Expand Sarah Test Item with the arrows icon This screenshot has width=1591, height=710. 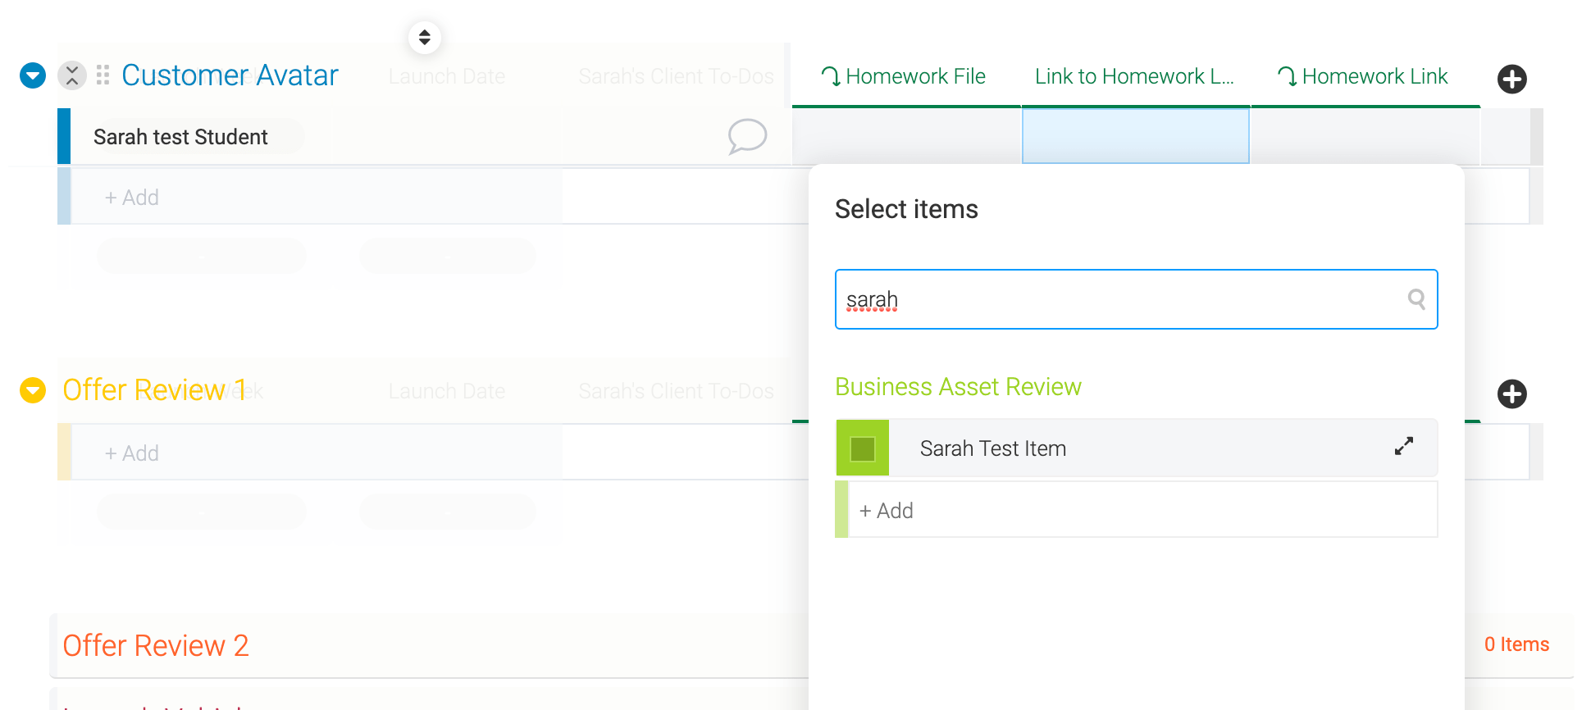tap(1404, 446)
